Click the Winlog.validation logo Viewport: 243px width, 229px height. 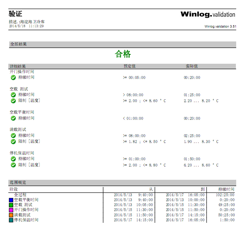coord(208,15)
